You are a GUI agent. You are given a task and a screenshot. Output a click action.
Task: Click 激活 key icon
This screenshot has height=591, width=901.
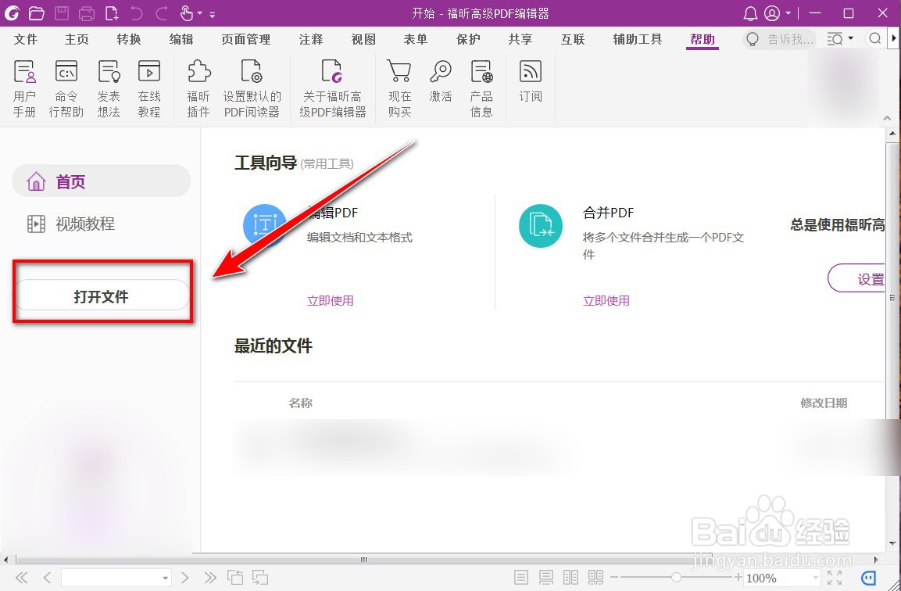tap(441, 82)
